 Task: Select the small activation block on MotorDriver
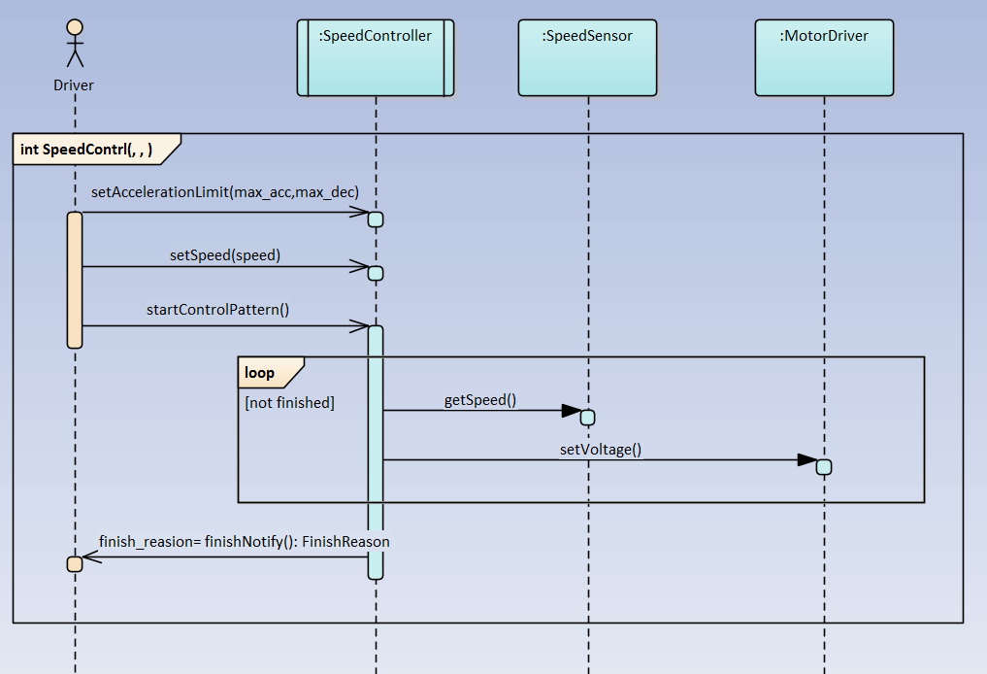point(823,467)
